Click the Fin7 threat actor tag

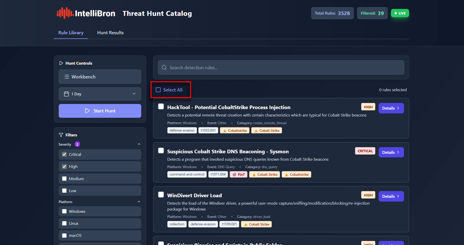tap(238, 174)
